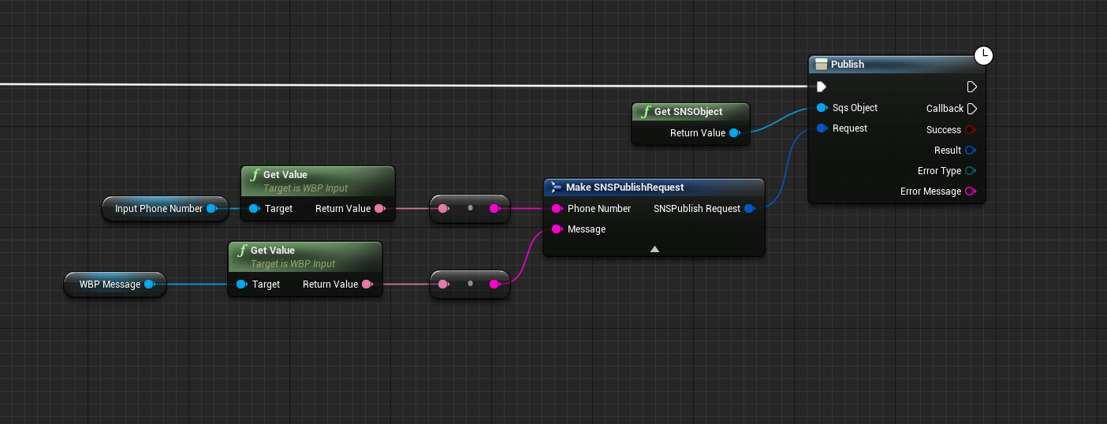Click the Input Phone Number variable pin
Screen dimensions: 1107x424
211,209
